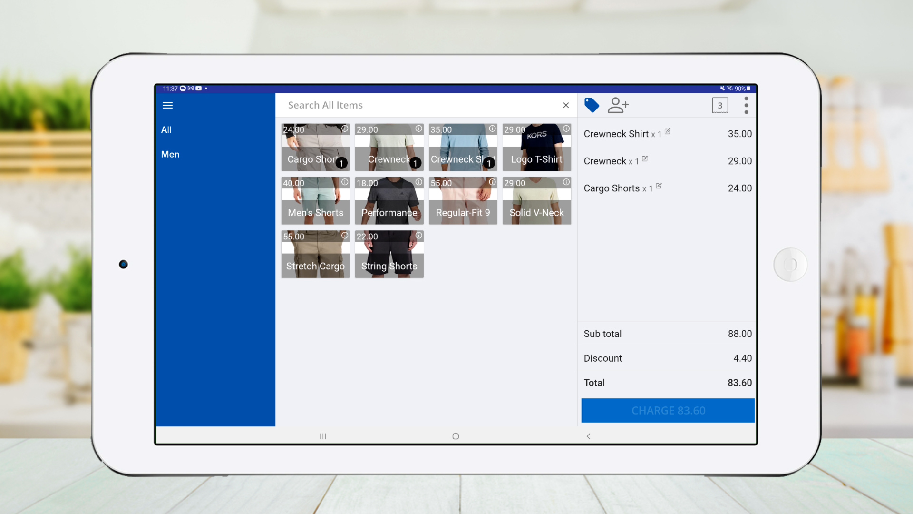Open the three-dot overflow menu
Screen dimensions: 913x514
(746, 105)
